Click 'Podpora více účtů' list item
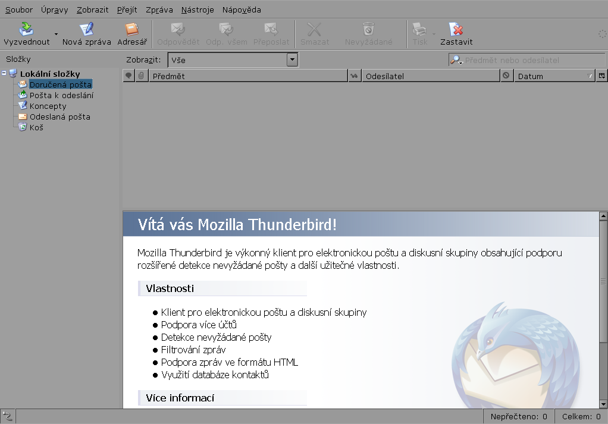The width and height of the screenshot is (608, 424). click(x=199, y=325)
